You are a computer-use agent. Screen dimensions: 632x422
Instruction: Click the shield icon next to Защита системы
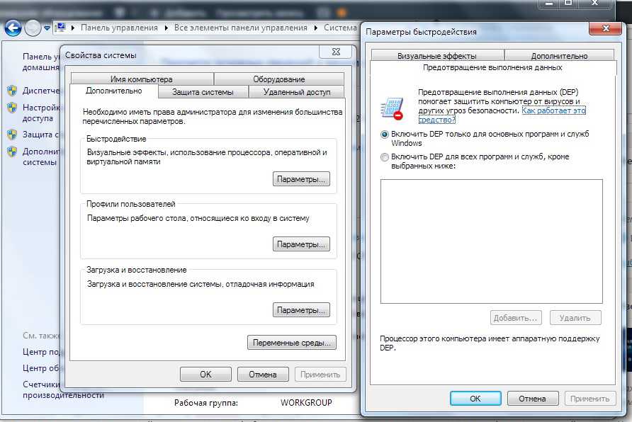[x=12, y=135]
